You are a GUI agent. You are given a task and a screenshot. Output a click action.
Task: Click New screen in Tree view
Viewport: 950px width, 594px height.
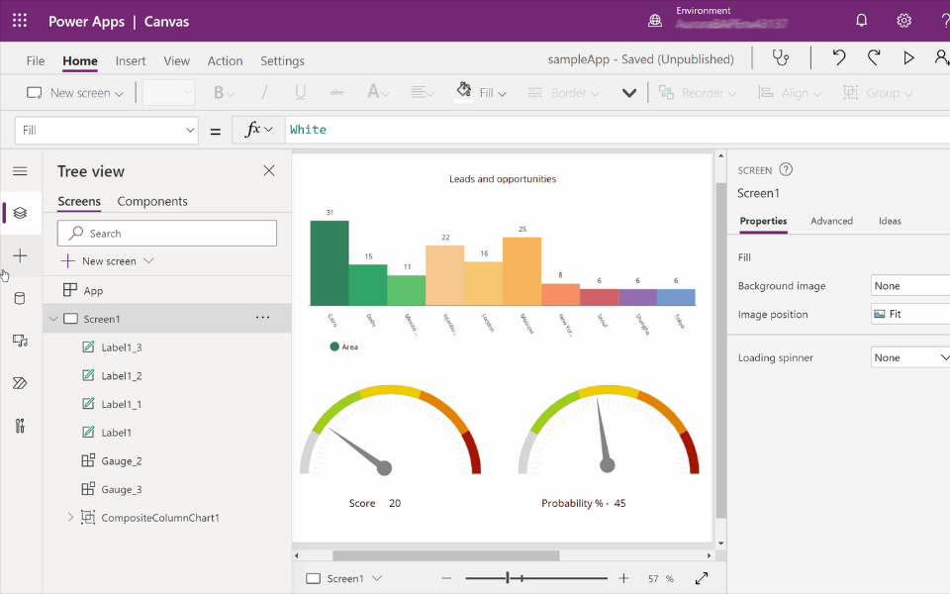coord(108,261)
